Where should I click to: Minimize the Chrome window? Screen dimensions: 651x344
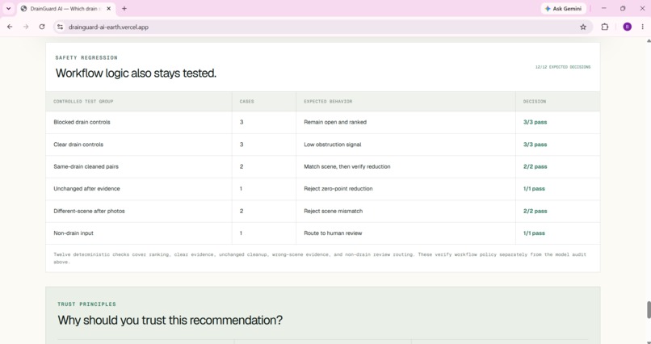click(603, 9)
